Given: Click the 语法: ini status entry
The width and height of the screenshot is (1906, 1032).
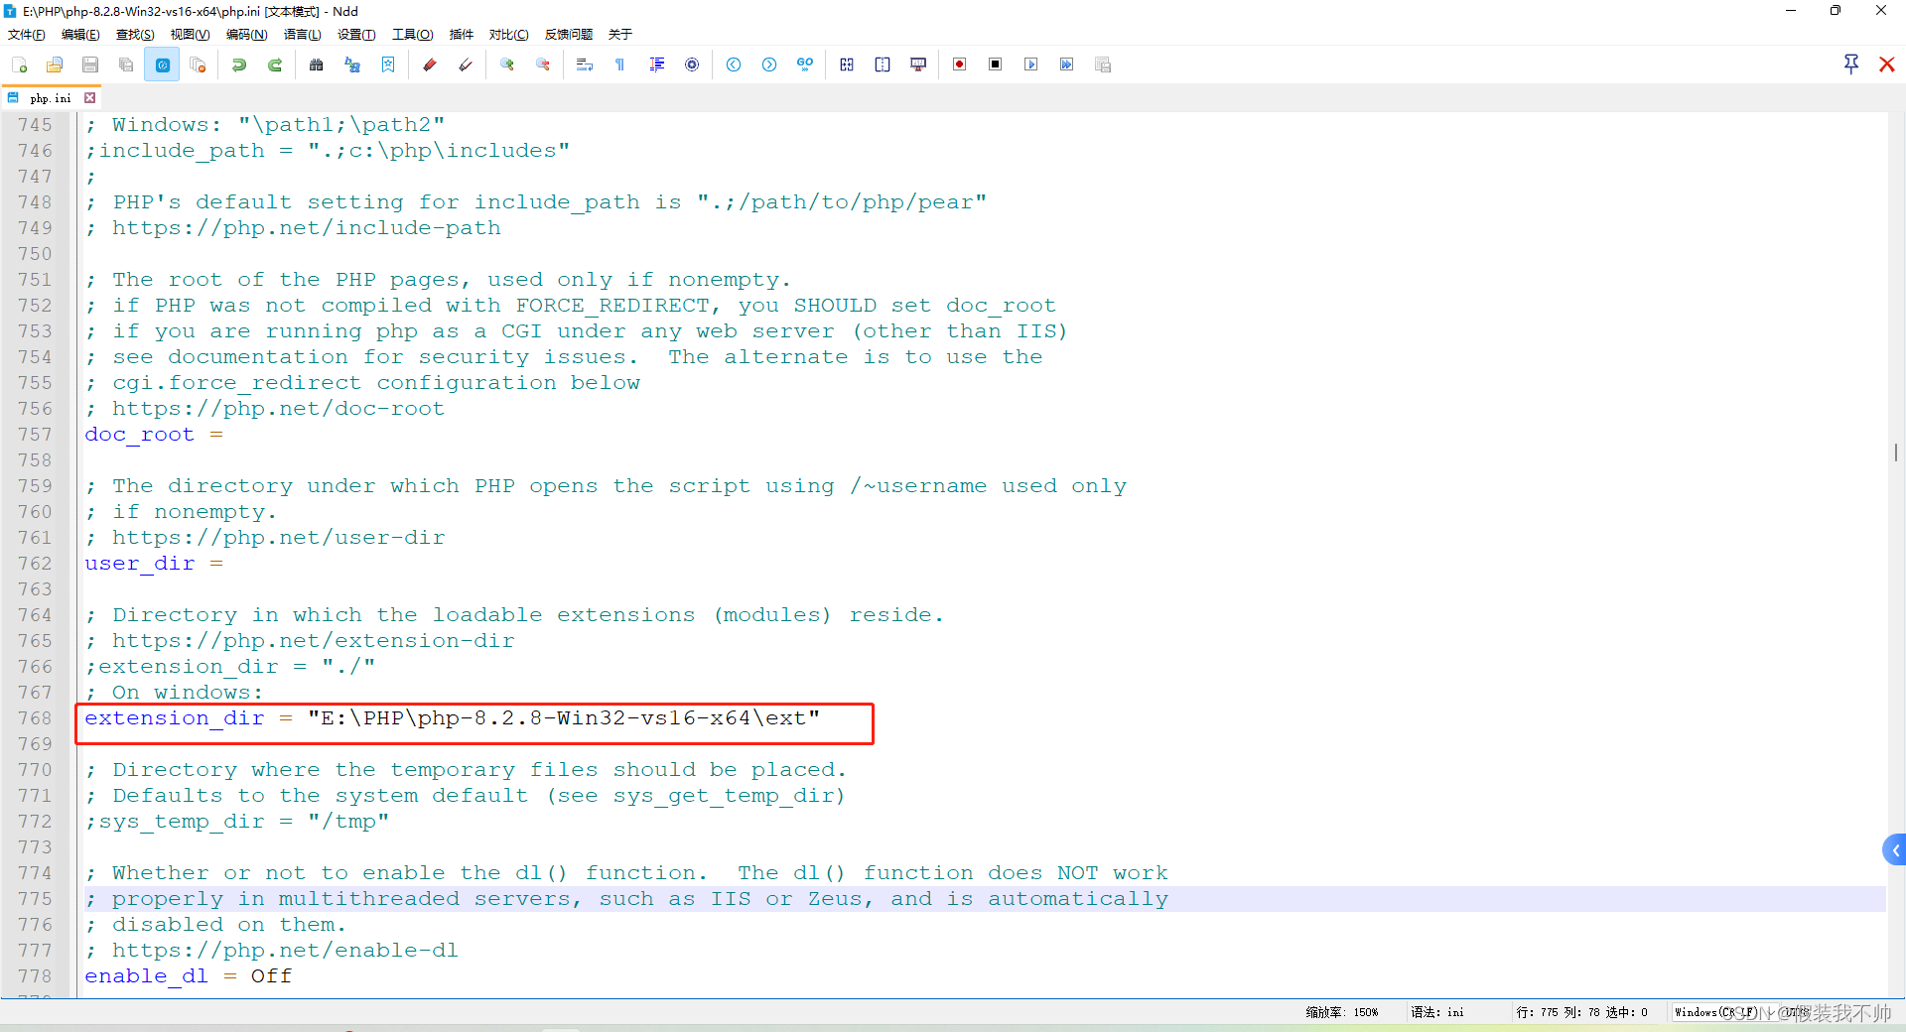Looking at the screenshot, I should (x=1437, y=1012).
